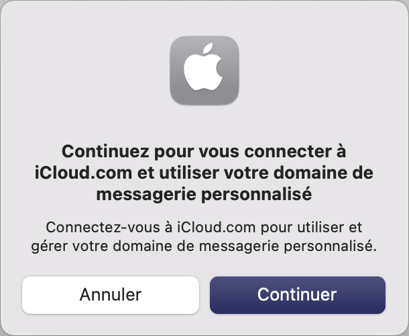
Task: Click the dark blue Continuer button
Action: coord(298,295)
